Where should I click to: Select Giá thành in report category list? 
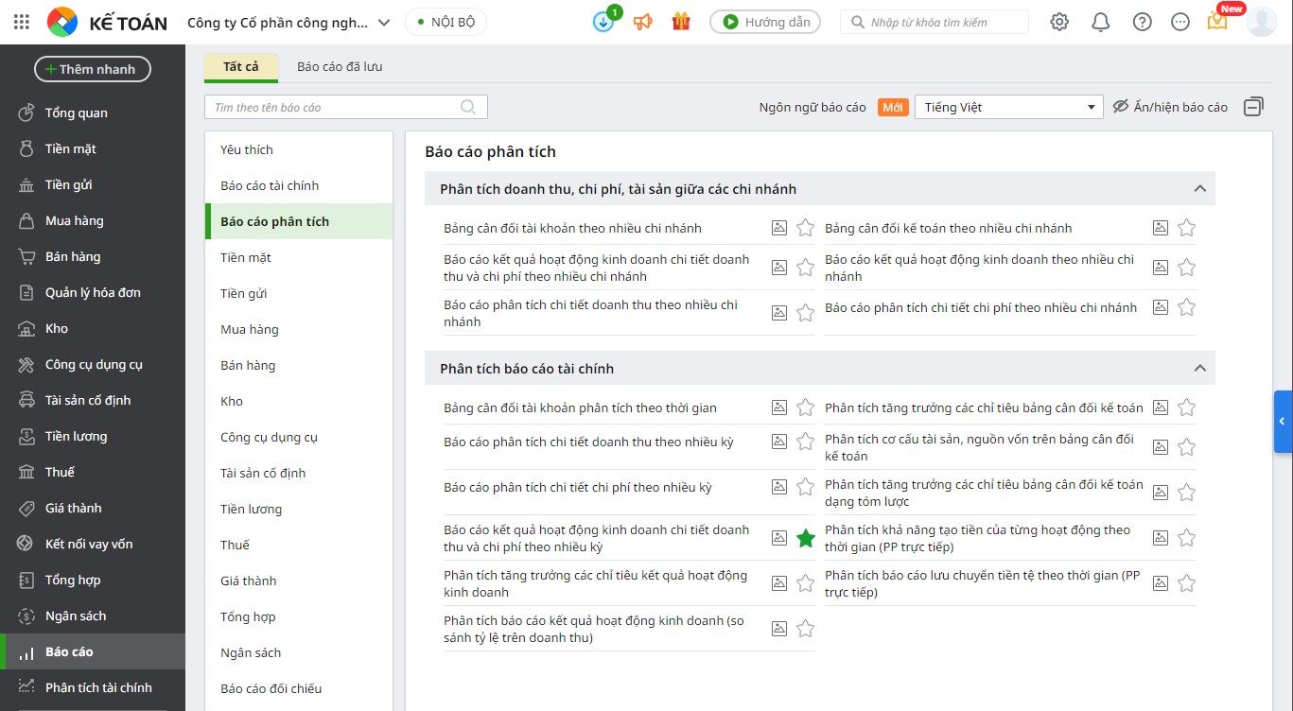point(299,581)
